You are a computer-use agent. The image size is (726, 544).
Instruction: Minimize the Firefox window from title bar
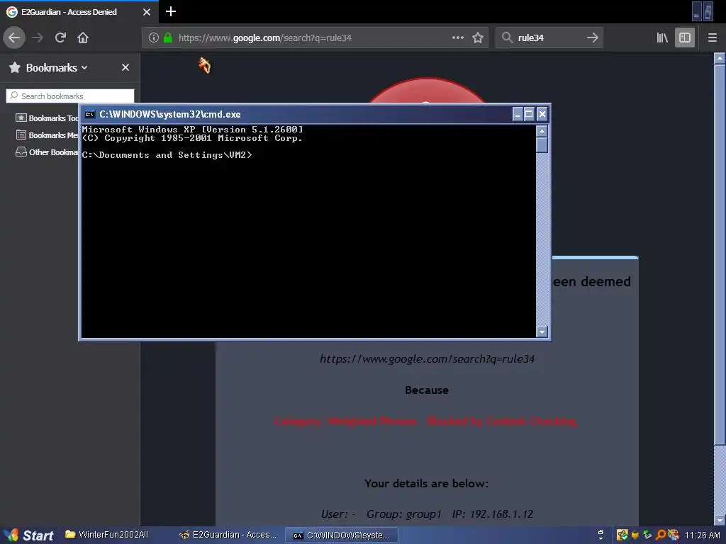(696, 12)
